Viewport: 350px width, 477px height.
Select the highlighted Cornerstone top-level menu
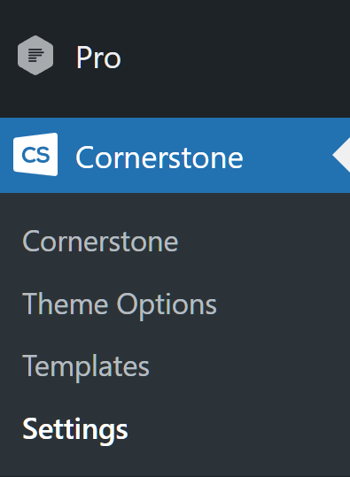pos(175,155)
